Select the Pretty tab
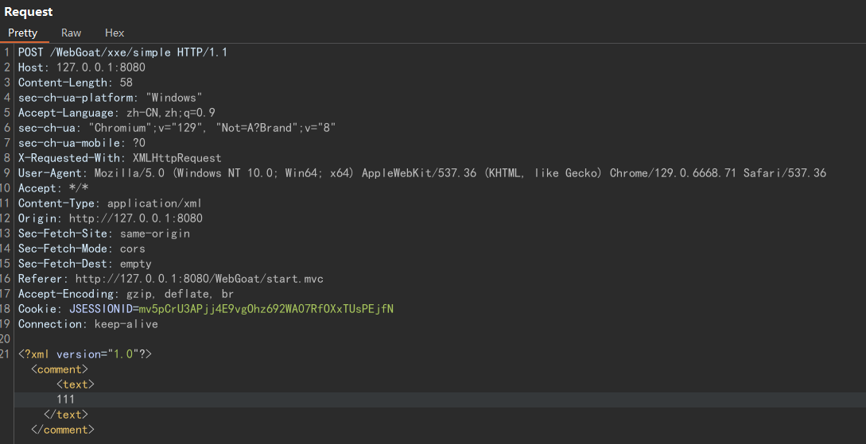This screenshot has width=866, height=444. [23, 33]
